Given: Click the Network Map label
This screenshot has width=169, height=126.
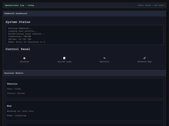Looking at the screenshot, I should 145,62.
